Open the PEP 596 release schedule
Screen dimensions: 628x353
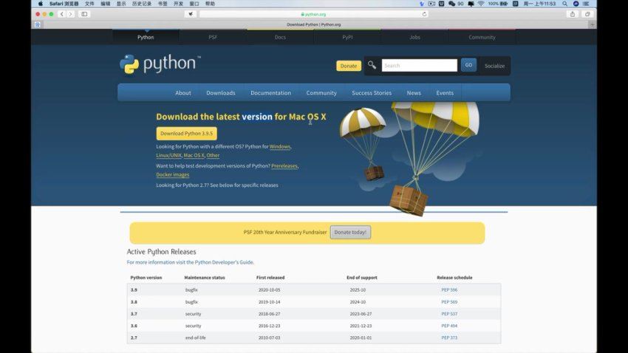point(449,289)
